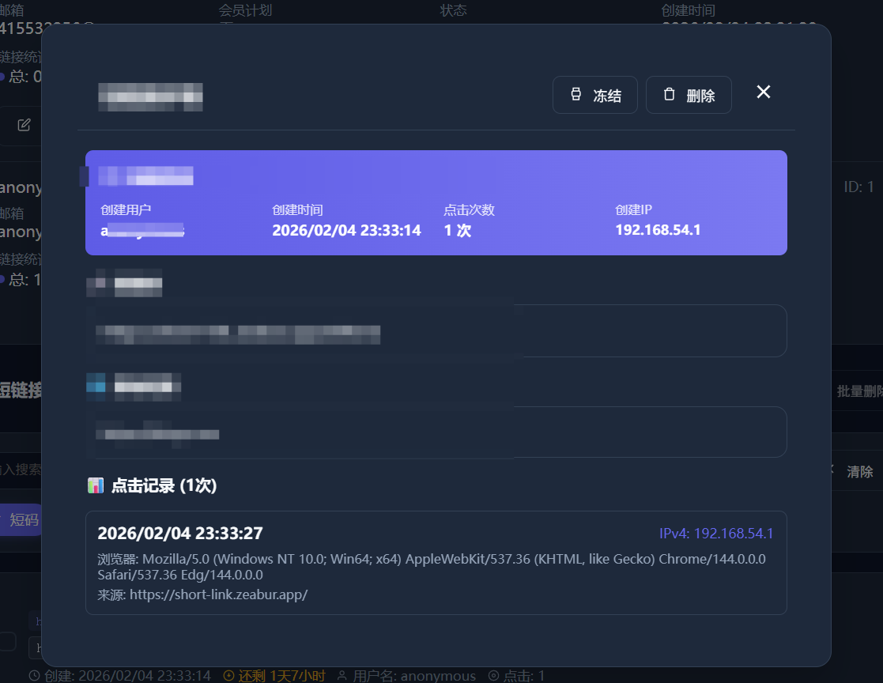Click the 创建时间 value in purple card

(346, 230)
